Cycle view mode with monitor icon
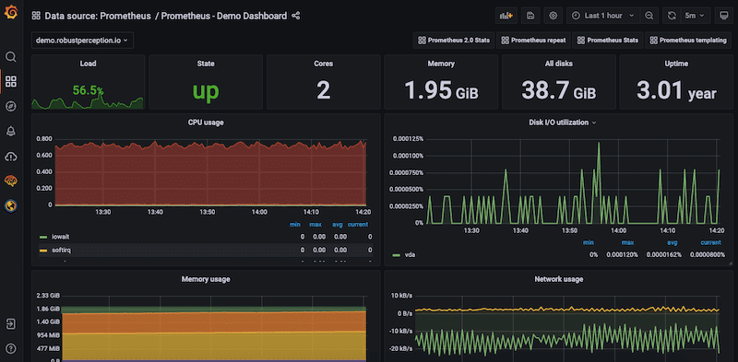738x362 pixels. pyautogui.click(x=724, y=16)
